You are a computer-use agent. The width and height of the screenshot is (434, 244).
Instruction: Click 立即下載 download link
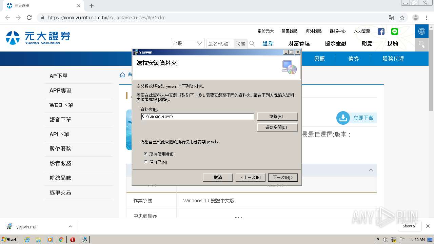coord(363,118)
